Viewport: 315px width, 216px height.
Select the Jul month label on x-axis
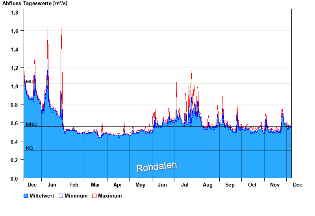point(185,185)
